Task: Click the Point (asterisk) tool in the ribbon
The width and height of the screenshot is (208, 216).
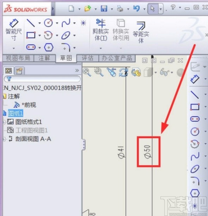Action: click(x=83, y=23)
